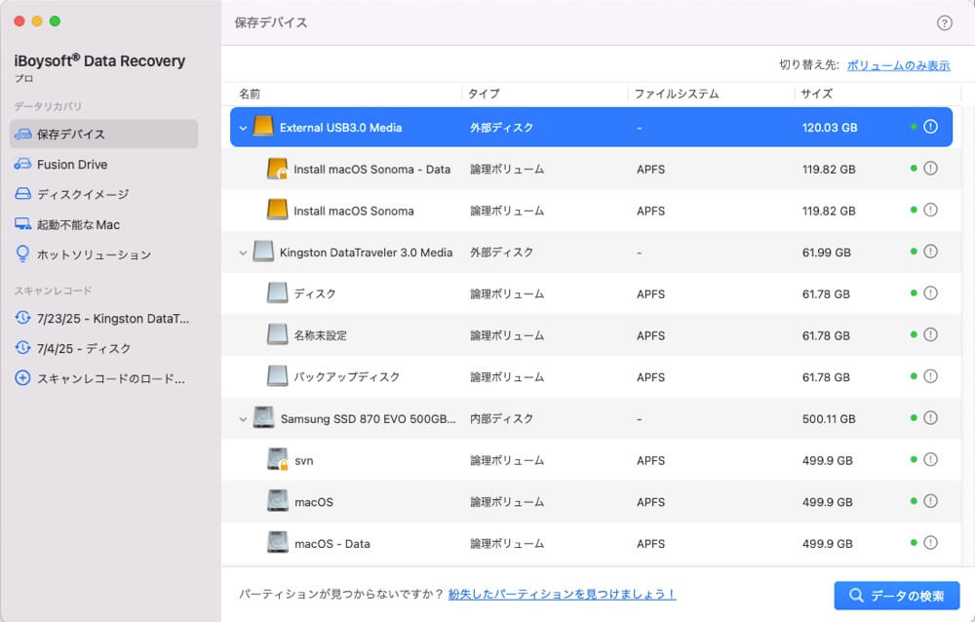This screenshot has height=622, width=975.
Task: Show info for Kingston DataTraveler 3.0 Media
Action: [x=930, y=252]
